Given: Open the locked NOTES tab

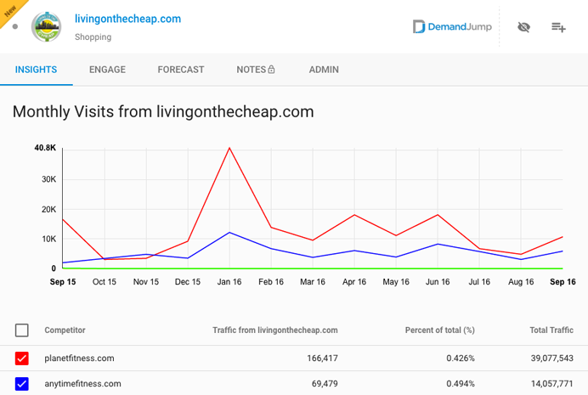Looking at the screenshot, I should (x=256, y=70).
